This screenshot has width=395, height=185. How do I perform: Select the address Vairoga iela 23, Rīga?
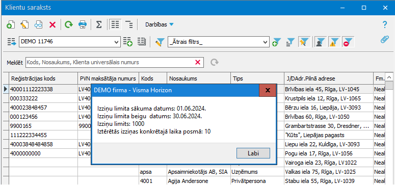[329, 163]
